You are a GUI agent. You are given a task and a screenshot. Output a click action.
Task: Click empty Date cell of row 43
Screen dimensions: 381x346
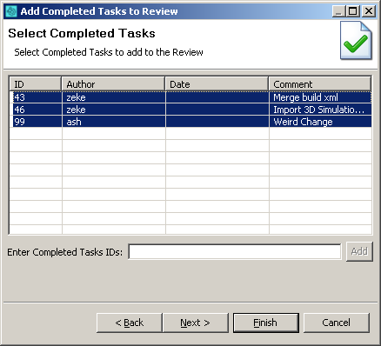[217, 97]
